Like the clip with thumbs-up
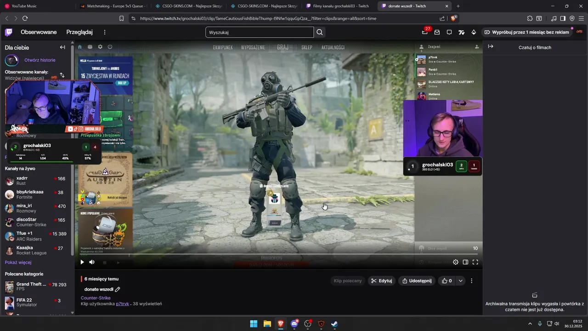Screen dimensions: 588x331 [447, 281]
